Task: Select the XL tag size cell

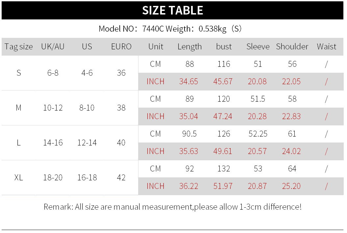Action: (19, 177)
